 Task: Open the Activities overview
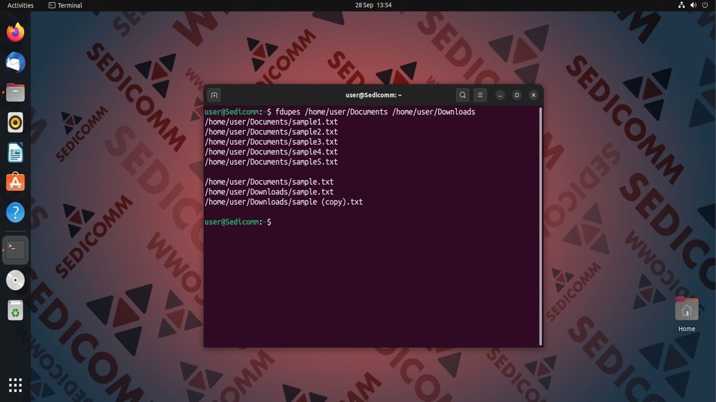coord(21,5)
